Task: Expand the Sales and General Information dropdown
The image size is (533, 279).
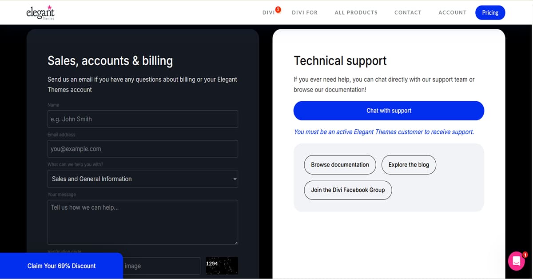Action: coord(143,179)
